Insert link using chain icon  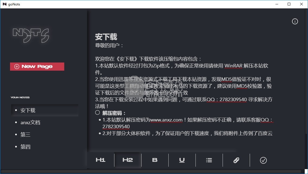236,160
